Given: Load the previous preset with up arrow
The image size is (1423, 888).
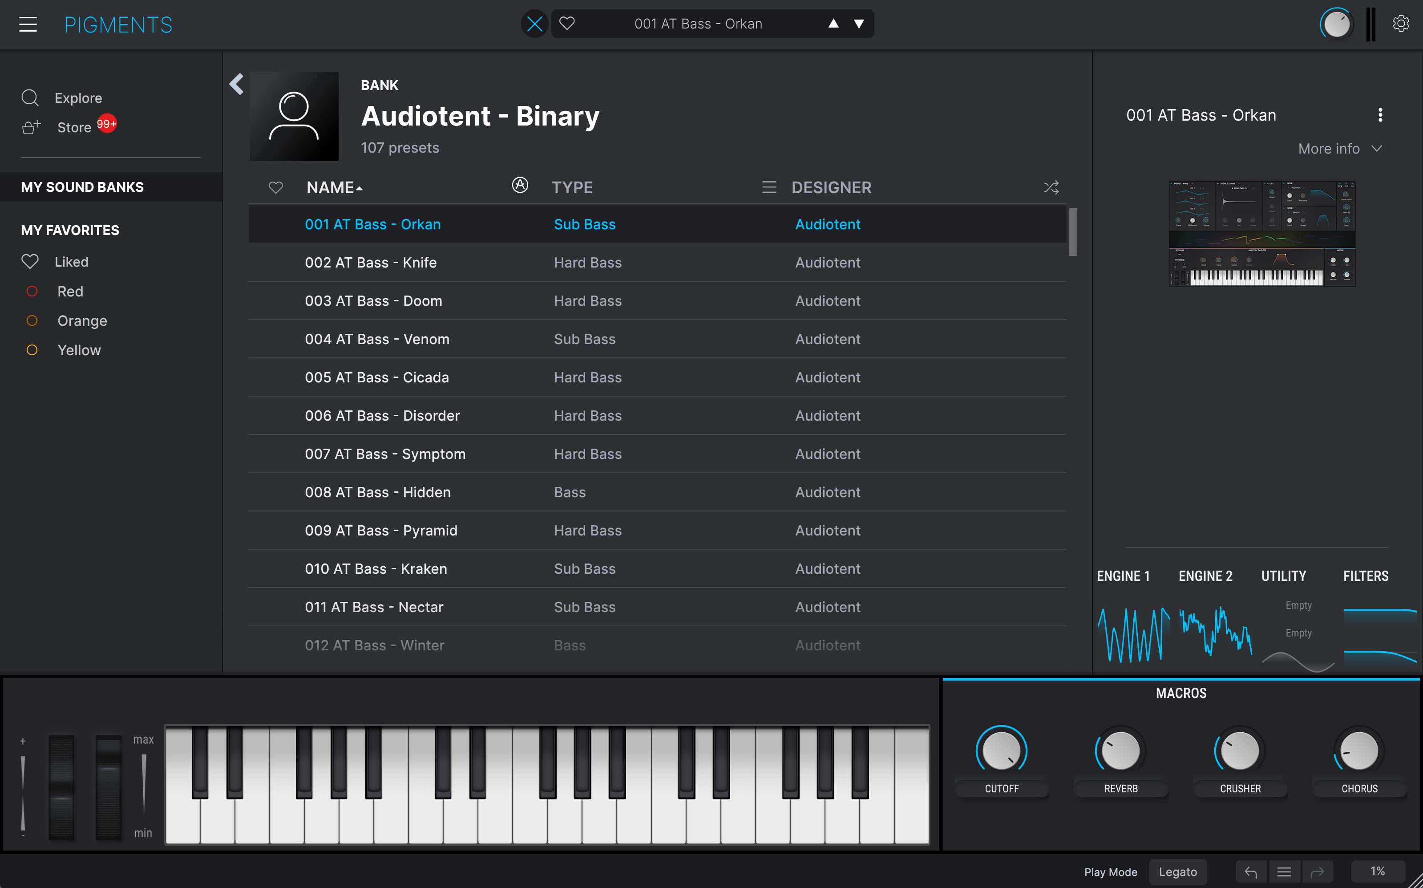Looking at the screenshot, I should point(833,24).
